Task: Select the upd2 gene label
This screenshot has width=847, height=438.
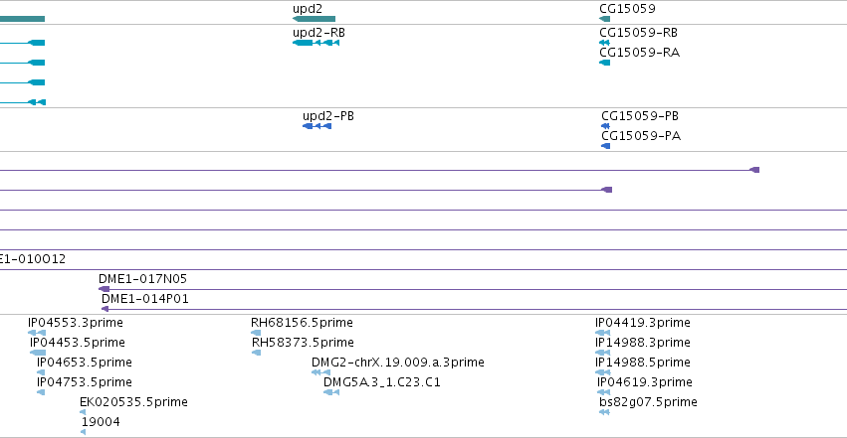Action: tap(308, 9)
